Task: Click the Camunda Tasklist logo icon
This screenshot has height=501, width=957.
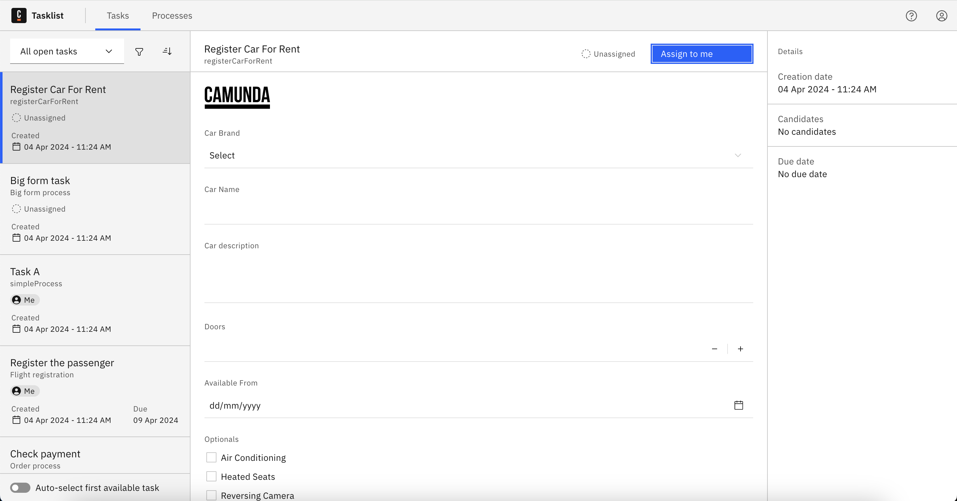Action: (19, 15)
